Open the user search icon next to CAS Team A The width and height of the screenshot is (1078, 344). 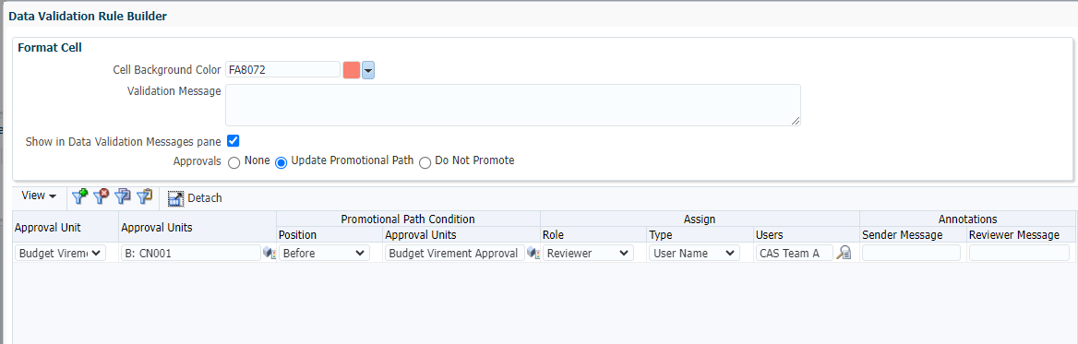click(844, 254)
